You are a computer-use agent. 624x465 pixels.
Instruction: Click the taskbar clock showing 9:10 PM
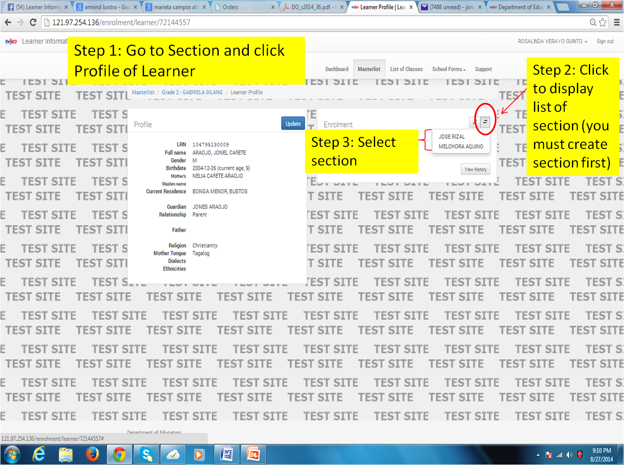[601, 455]
